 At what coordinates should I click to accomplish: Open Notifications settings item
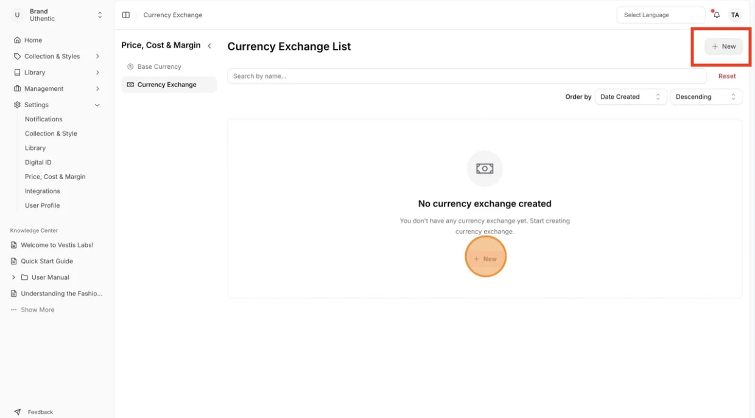[x=44, y=119]
